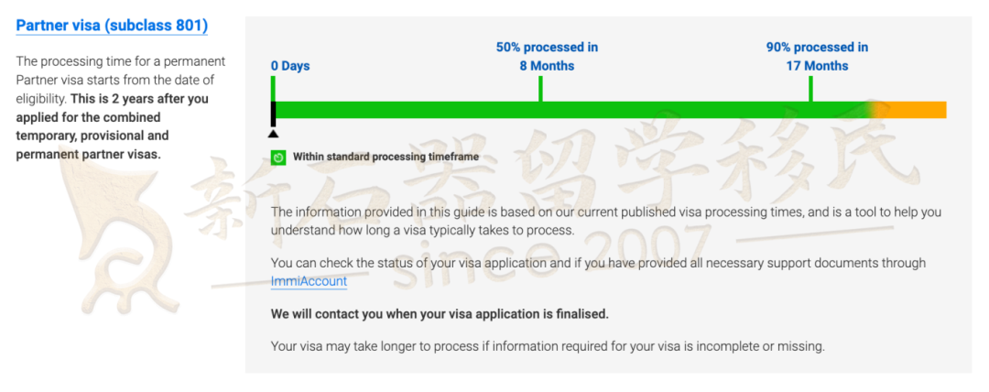Viewport: 989px width, 392px height.
Task: Click the 17 Months tick mark
Action: pyautogui.click(x=810, y=89)
